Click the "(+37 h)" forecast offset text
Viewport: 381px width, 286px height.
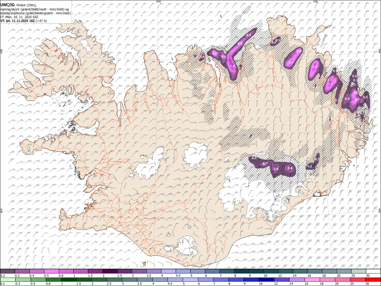41,21
